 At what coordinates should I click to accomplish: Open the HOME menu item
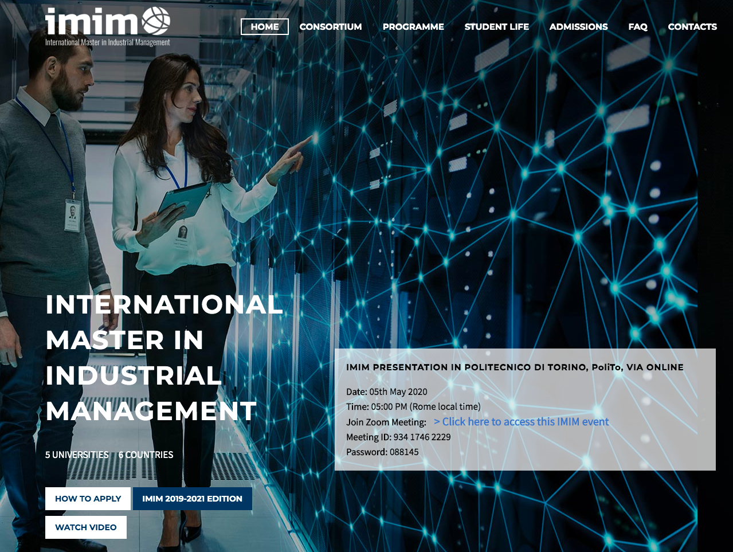(x=264, y=26)
